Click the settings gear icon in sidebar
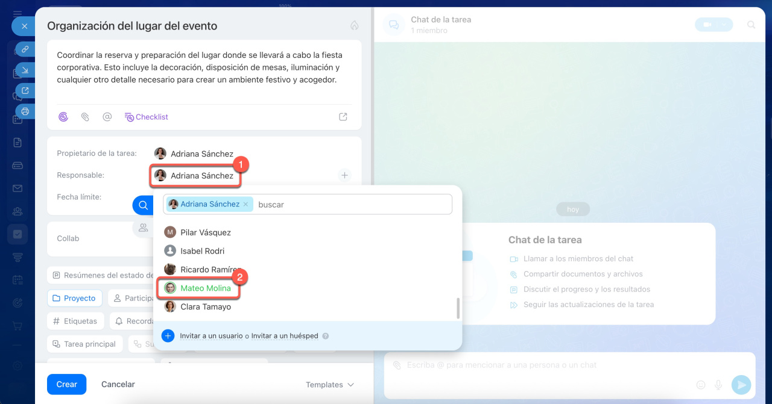The image size is (772, 404). [x=17, y=365]
